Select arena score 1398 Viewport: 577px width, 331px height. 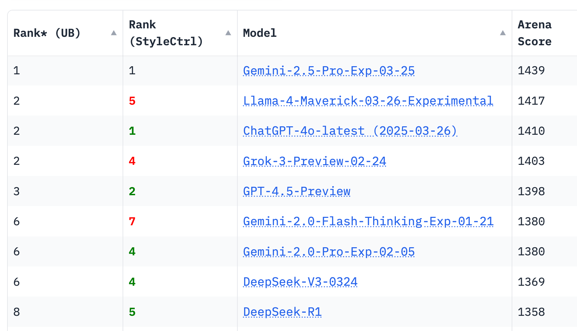click(x=531, y=191)
